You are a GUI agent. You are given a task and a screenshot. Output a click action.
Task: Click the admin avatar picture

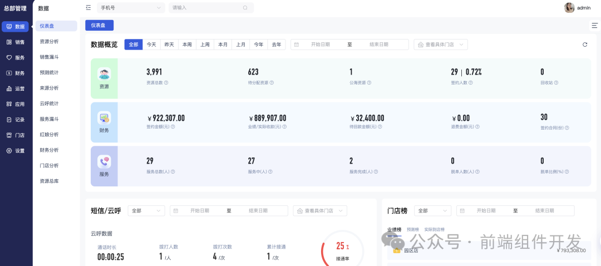point(569,8)
